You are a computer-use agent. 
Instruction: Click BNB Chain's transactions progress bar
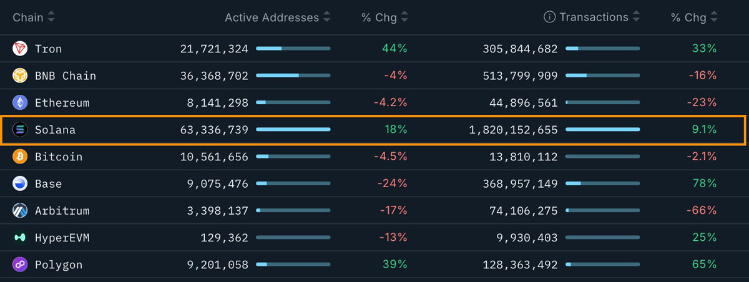coord(603,75)
